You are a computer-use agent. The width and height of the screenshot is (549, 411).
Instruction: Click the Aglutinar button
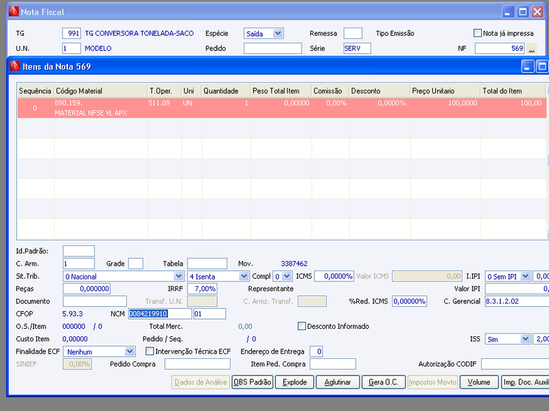337,382
